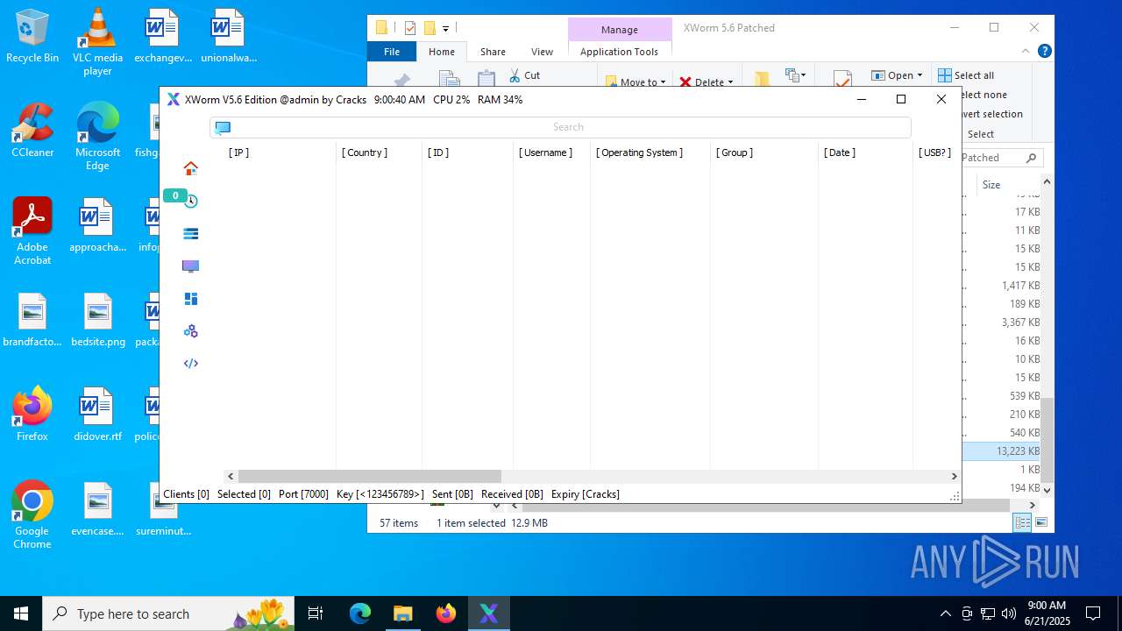Viewport: 1122px width, 631px height.
Task: Click the Explorer vertical scrollbar thumb
Action: coord(1047,440)
